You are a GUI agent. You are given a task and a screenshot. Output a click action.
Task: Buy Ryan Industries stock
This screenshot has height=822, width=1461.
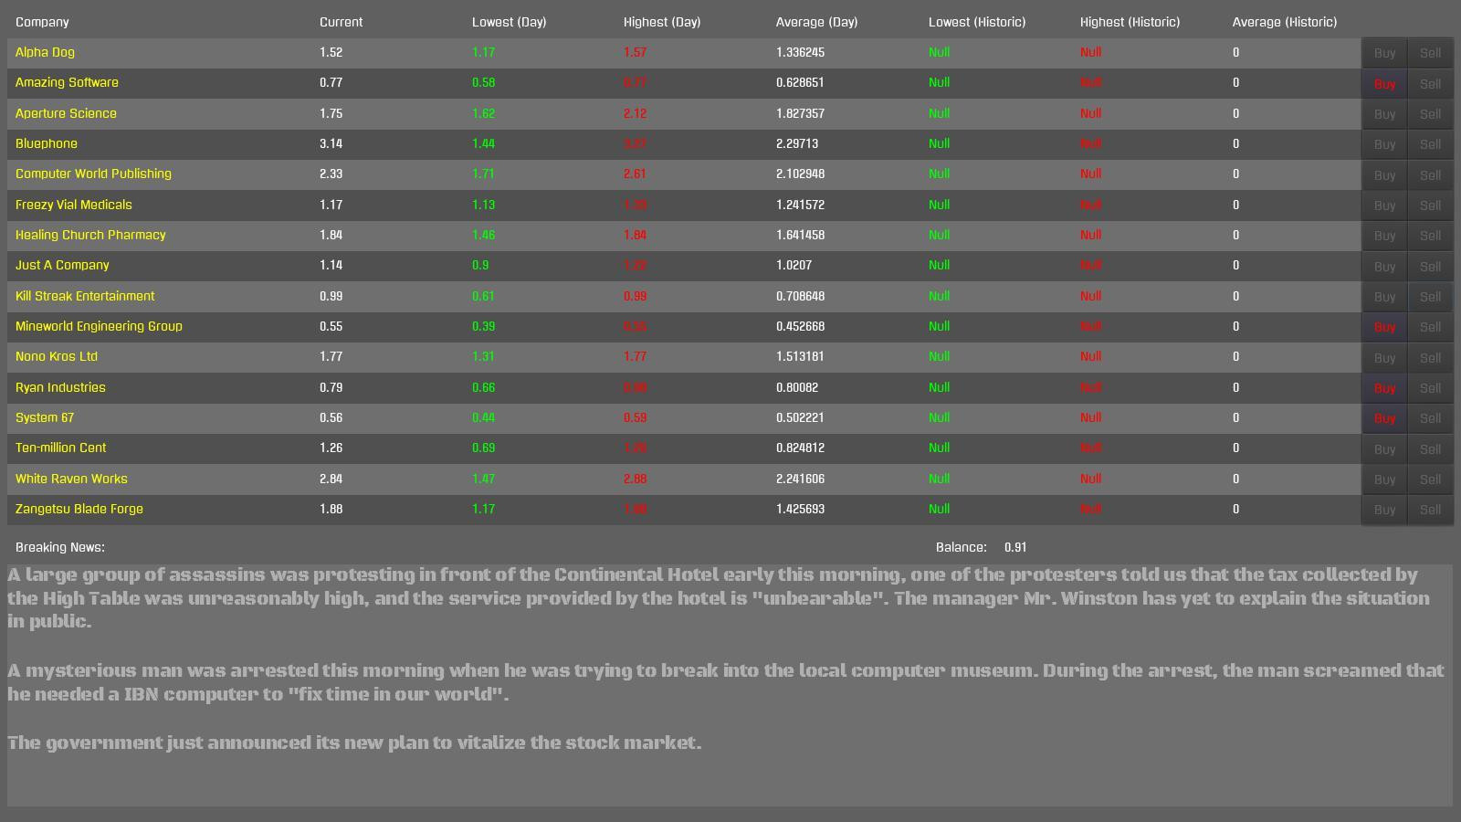1384,388
